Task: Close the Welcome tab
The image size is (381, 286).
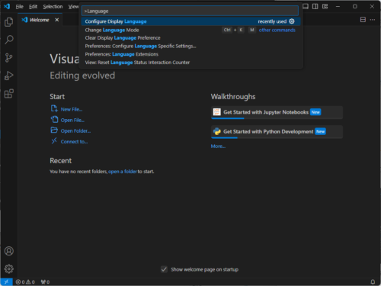Action: 57,20
